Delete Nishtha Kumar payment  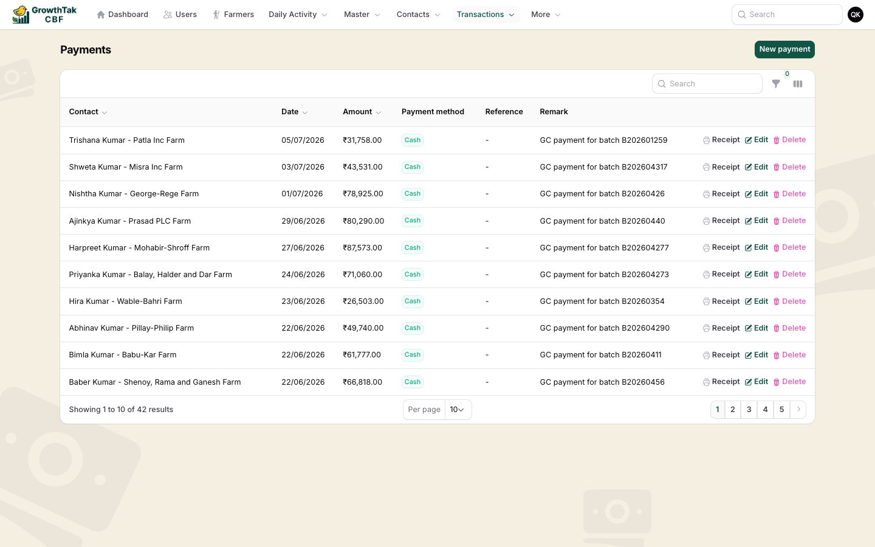click(789, 194)
